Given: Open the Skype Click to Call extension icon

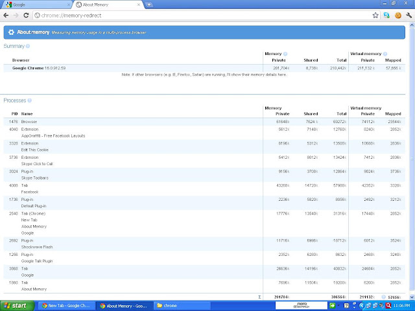Looking at the screenshot, I should pyautogui.click(x=386, y=16).
